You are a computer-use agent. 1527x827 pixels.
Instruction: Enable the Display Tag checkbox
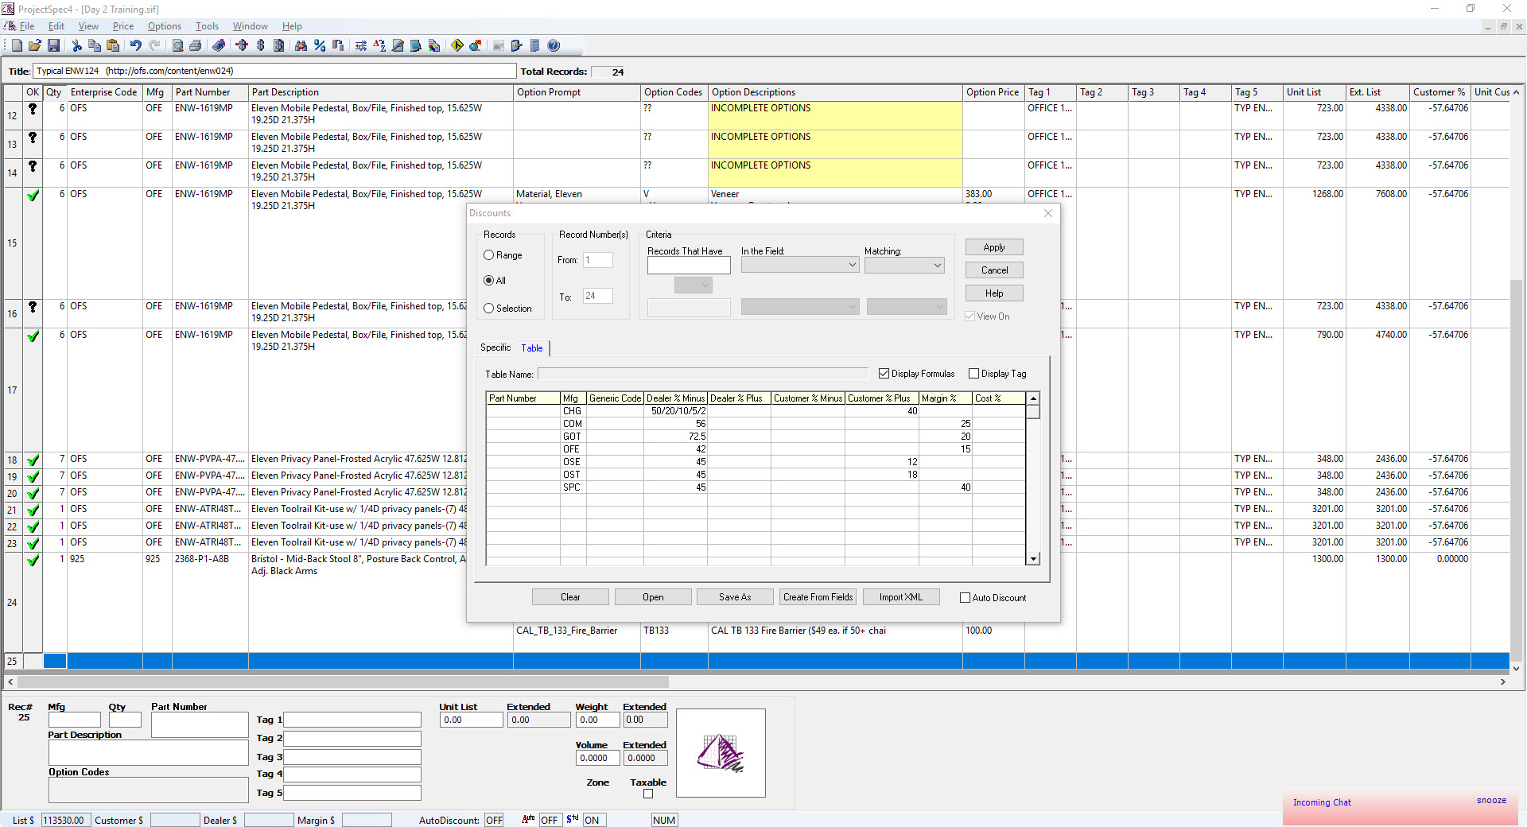point(973,374)
